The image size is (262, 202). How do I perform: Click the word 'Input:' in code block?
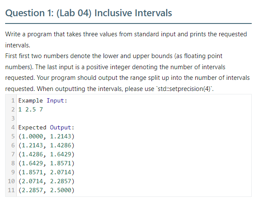57,100
